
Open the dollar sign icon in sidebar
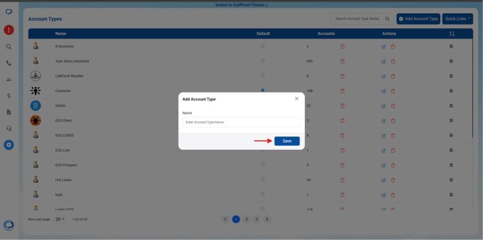pos(9,96)
